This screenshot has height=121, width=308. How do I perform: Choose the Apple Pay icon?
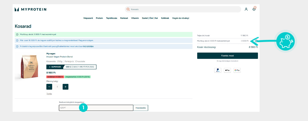click(x=227, y=70)
